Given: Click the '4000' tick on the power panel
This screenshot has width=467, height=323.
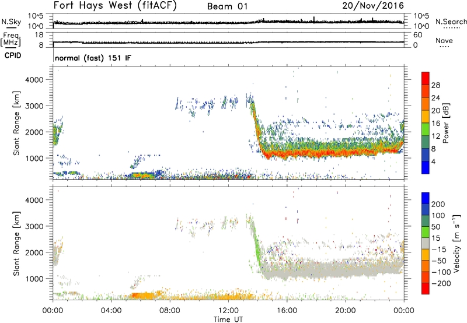Looking at the screenshot, I should 34,80.
